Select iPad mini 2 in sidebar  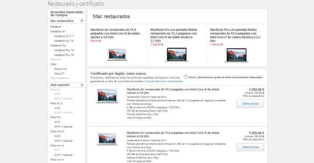pyautogui.click(x=57, y=131)
